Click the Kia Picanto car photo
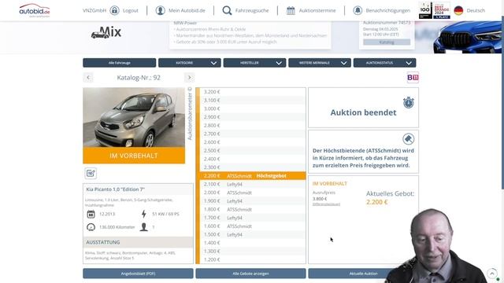Screen dimensions: 504x283 click(134, 117)
